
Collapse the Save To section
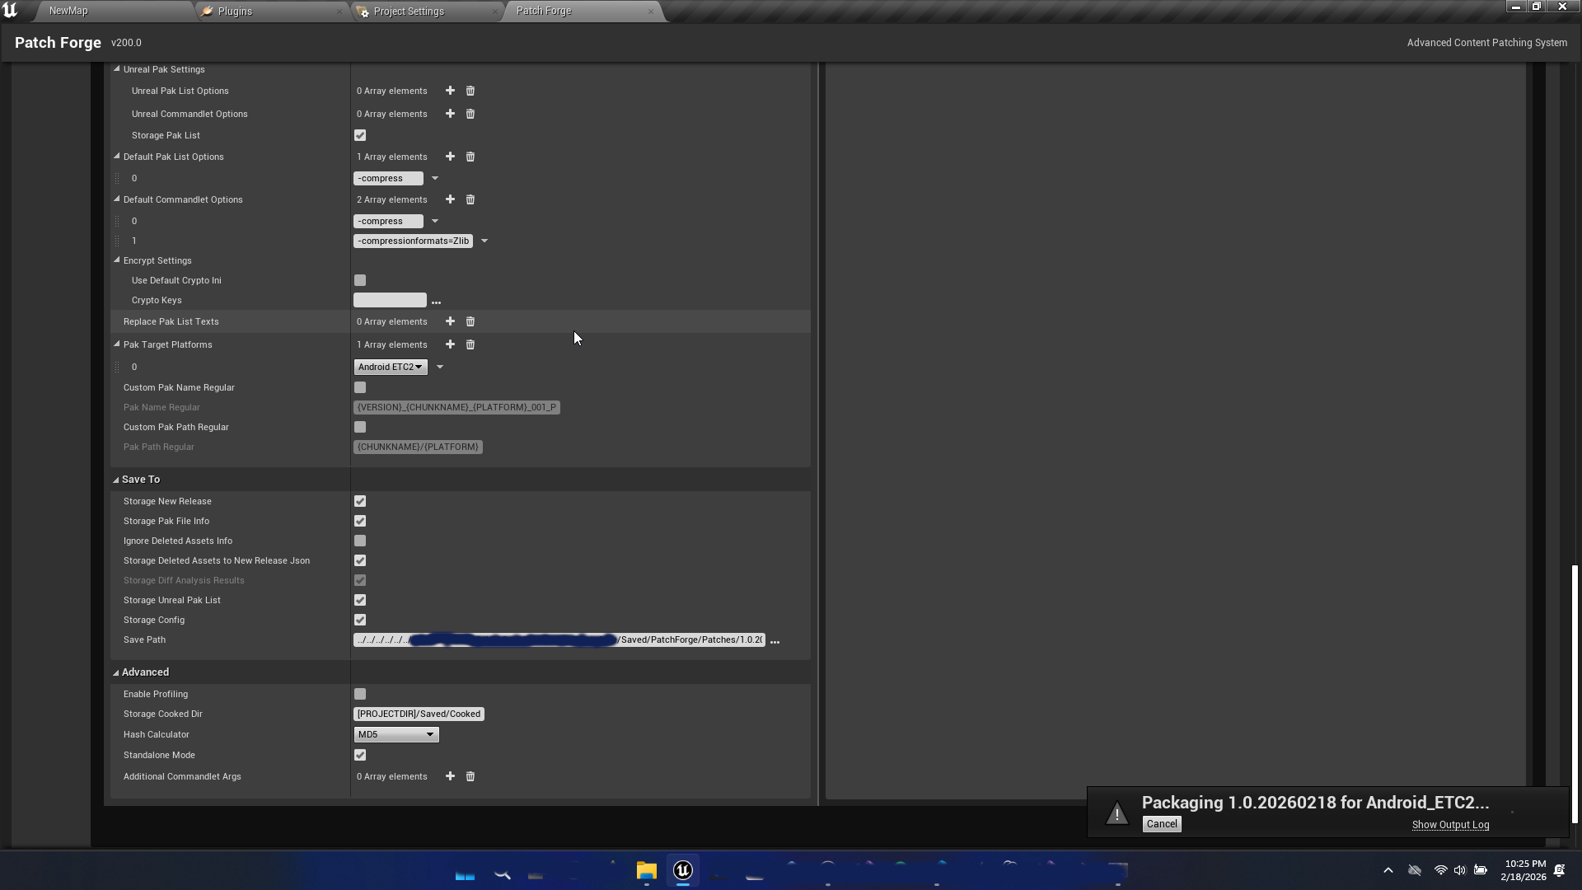pyautogui.click(x=116, y=480)
